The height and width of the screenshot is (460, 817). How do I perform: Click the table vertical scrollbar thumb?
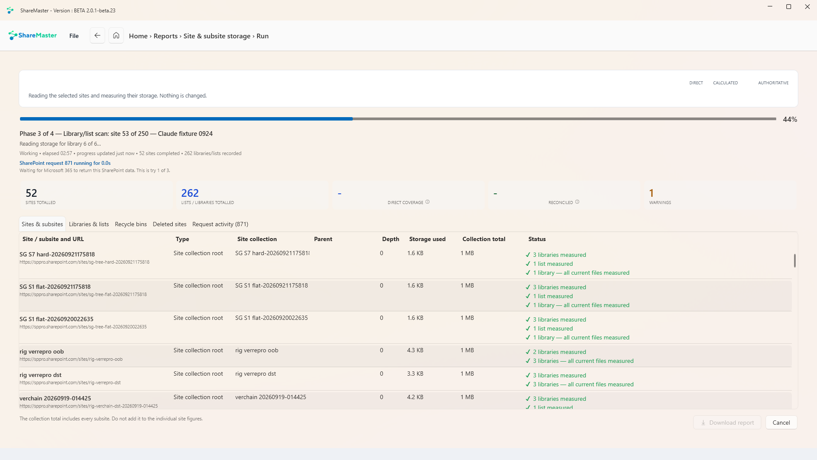(x=794, y=261)
